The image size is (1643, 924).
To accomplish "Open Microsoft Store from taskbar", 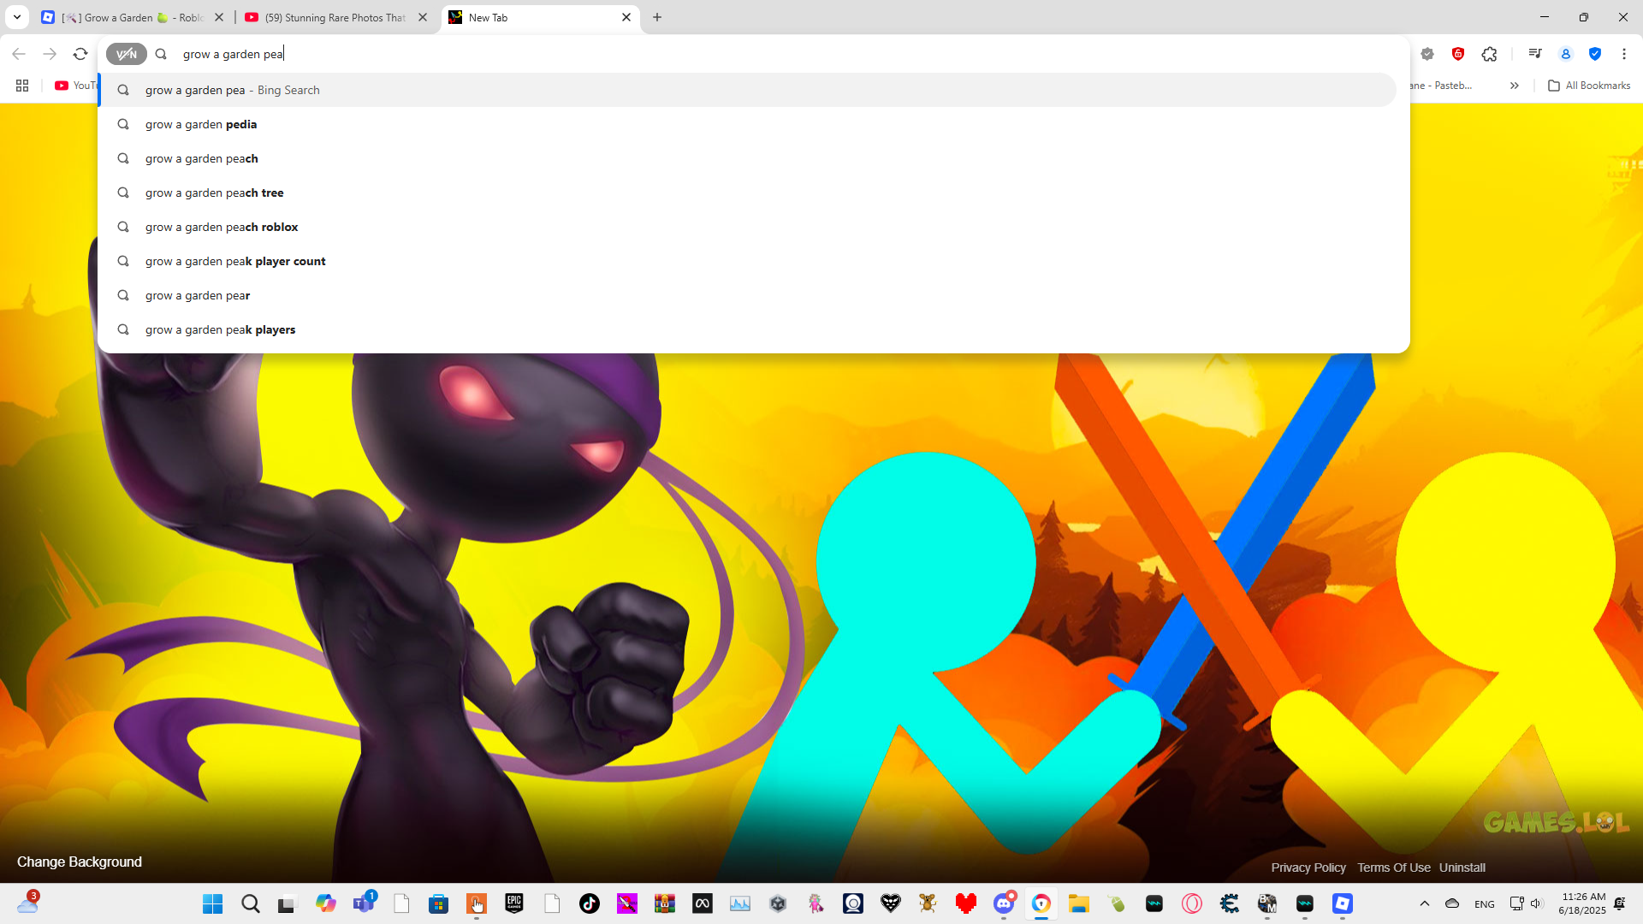I will [439, 903].
